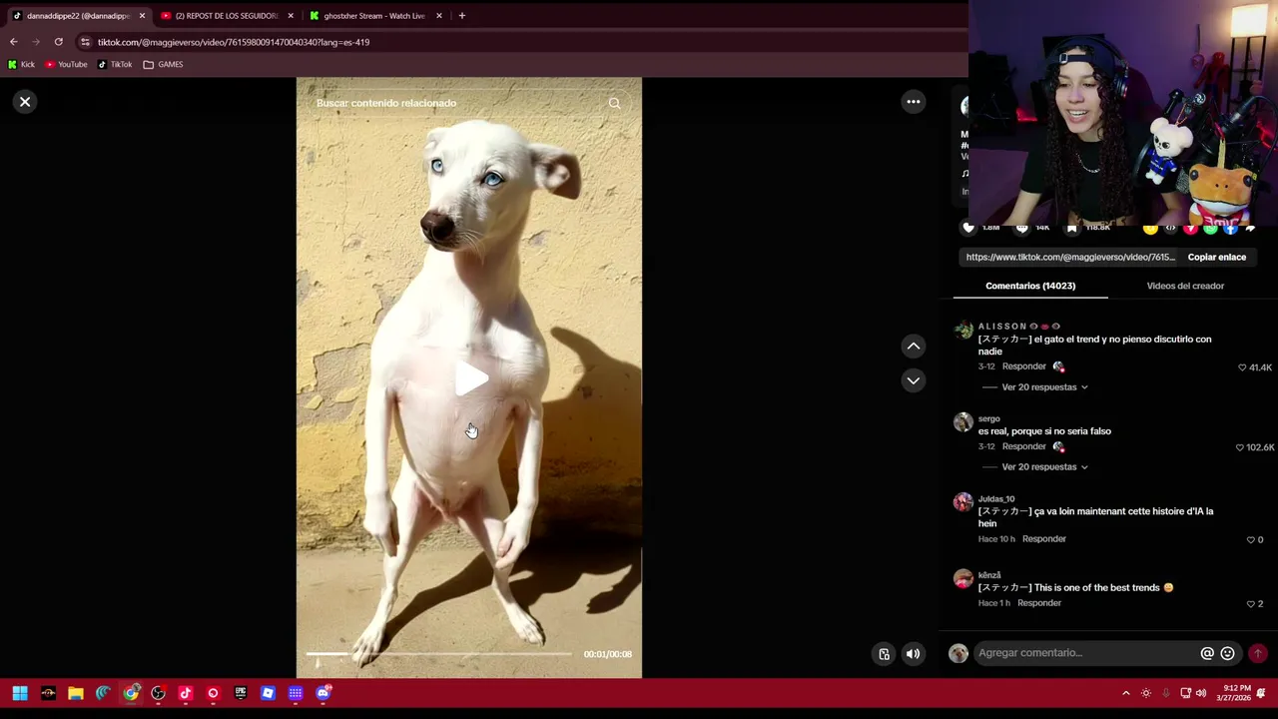
Task: Share the video to Facebook
Action: pyautogui.click(x=1230, y=229)
